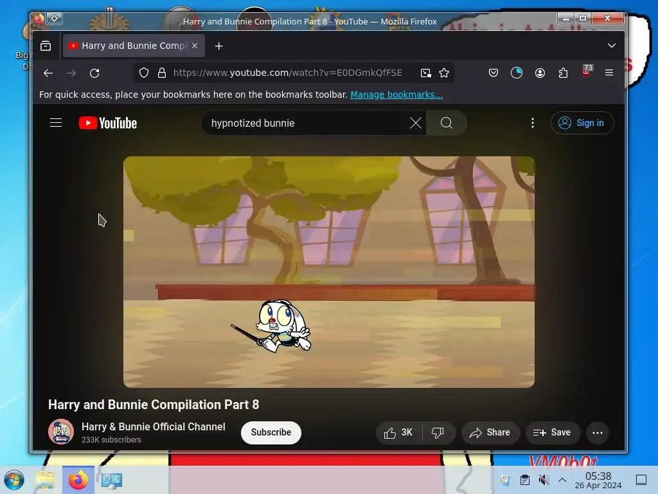Go back one page in Firefox
Screen dimensions: 658x494
point(48,73)
